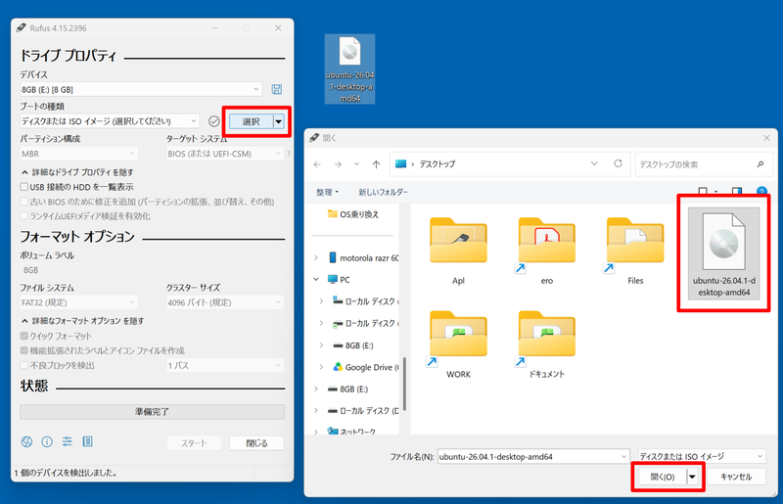Open Rufus info icon
This screenshot has height=504, width=783.
click(47, 441)
